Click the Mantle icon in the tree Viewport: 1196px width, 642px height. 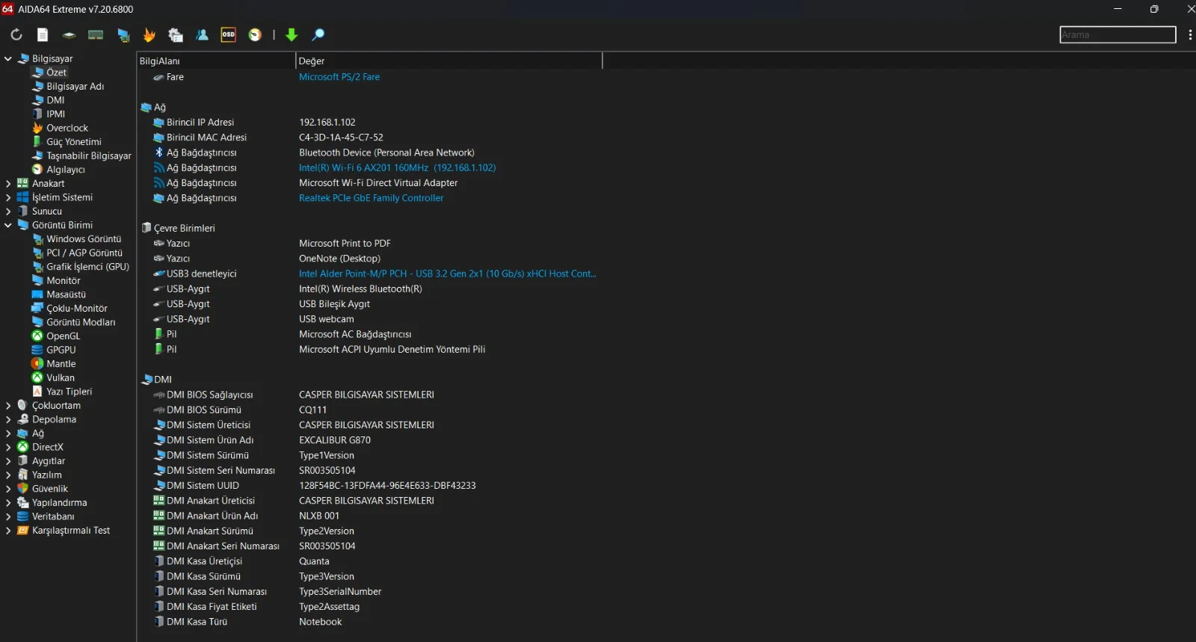(37, 363)
